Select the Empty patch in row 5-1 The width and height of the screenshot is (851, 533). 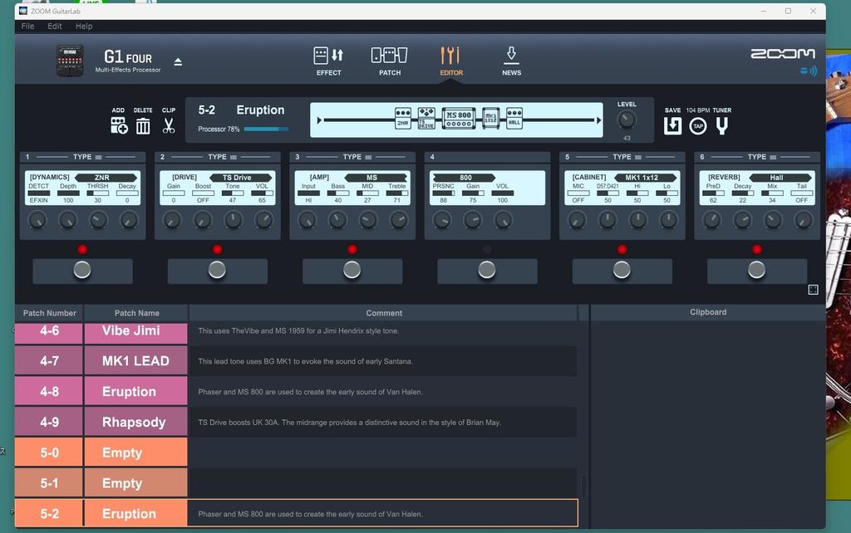coord(135,483)
